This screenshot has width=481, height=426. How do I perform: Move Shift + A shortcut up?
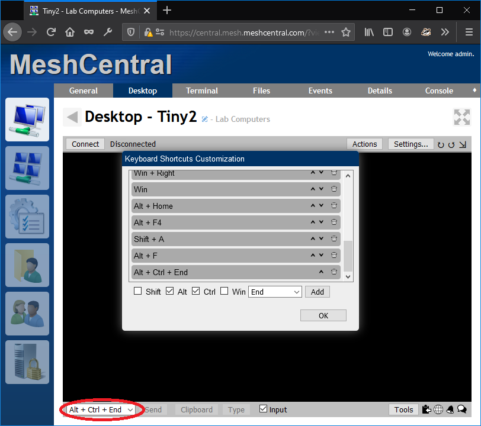click(x=313, y=238)
